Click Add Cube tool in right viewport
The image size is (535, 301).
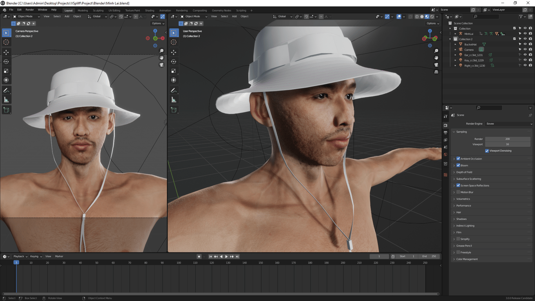[174, 110]
